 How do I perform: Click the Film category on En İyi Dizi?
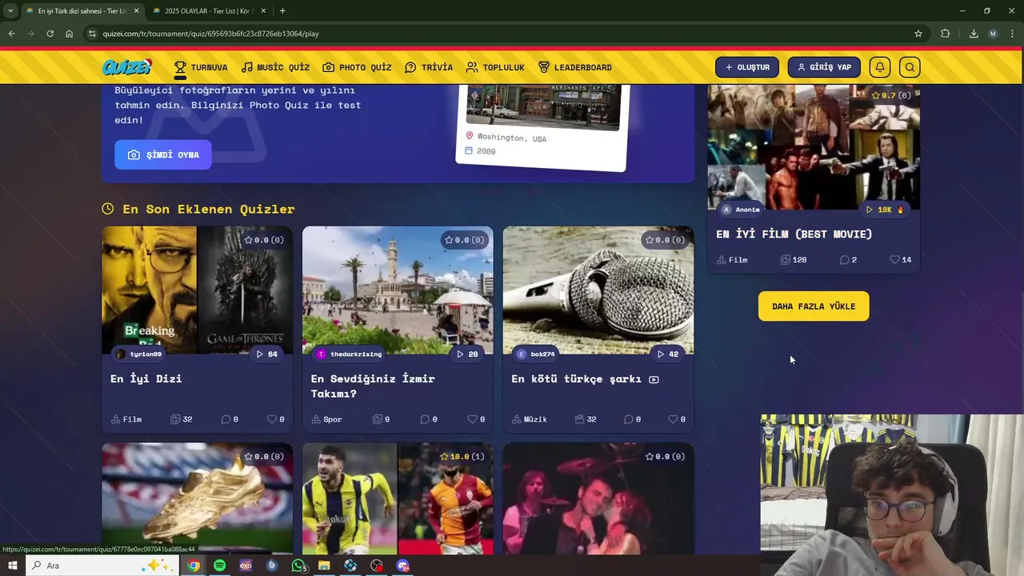(x=126, y=419)
